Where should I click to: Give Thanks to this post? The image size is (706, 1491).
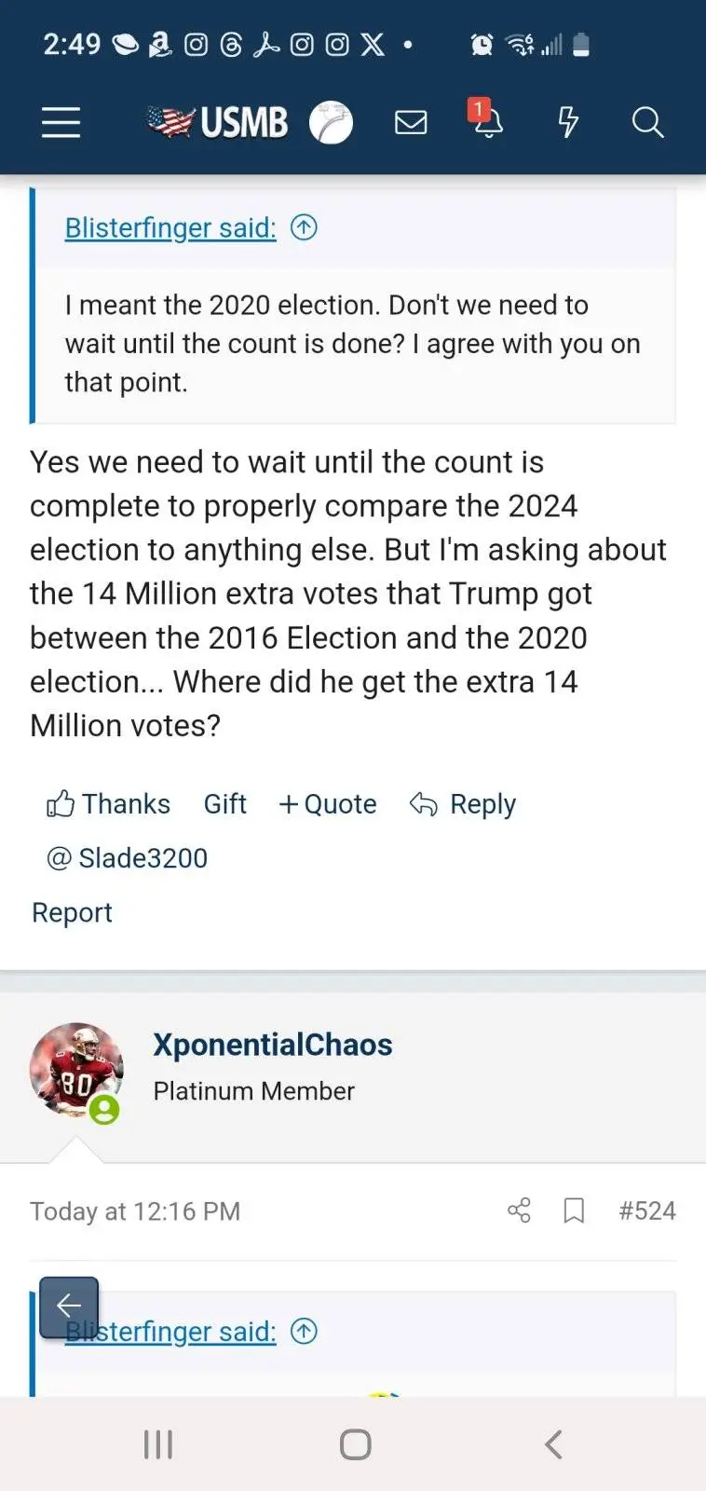(108, 804)
